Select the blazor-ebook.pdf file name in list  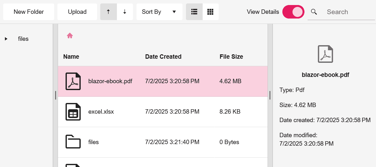click(x=110, y=81)
